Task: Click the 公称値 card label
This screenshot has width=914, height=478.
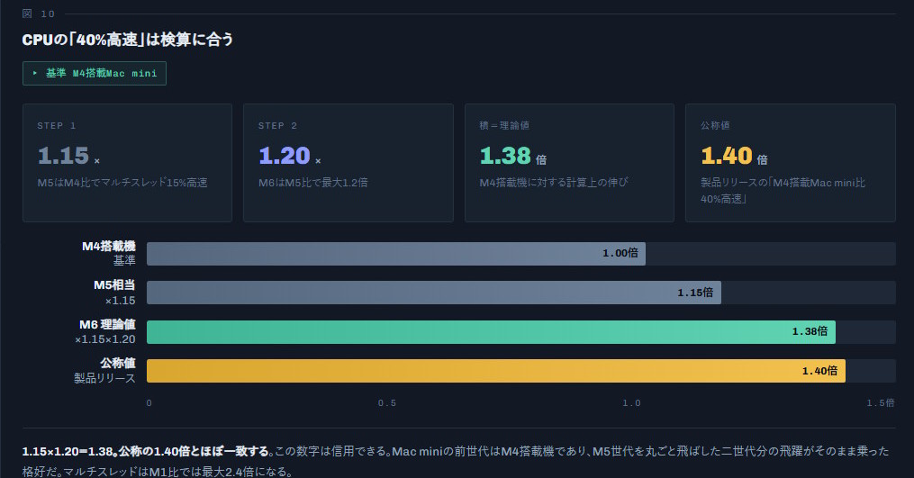Action: coord(715,125)
